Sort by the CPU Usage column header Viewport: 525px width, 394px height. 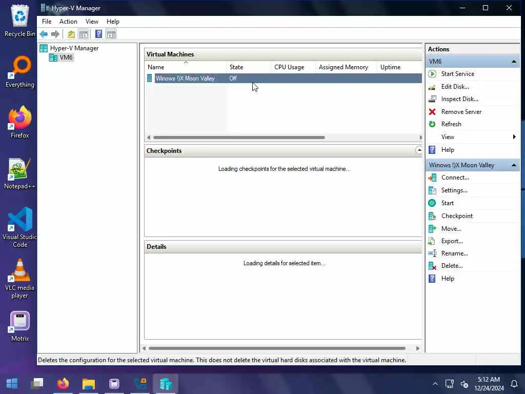coord(293,67)
